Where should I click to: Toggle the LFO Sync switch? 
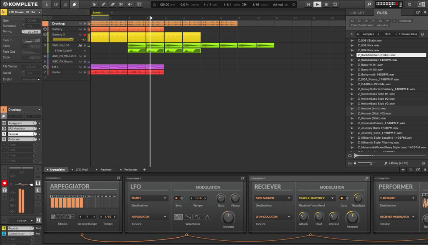pos(179,198)
